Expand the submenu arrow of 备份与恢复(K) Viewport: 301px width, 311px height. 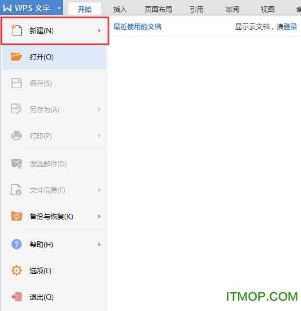[x=100, y=217]
